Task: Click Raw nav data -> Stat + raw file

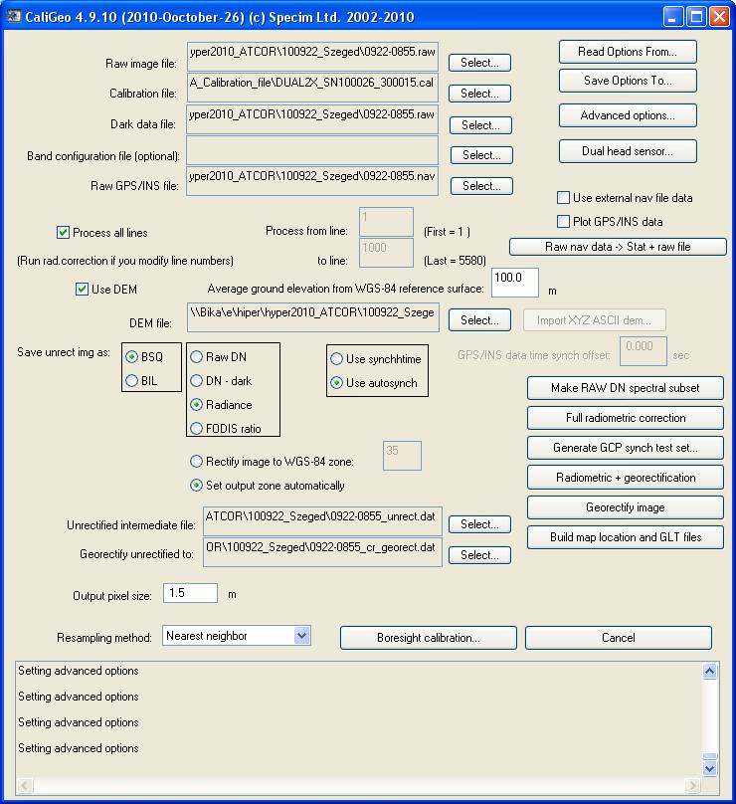Action: pyautogui.click(x=618, y=247)
